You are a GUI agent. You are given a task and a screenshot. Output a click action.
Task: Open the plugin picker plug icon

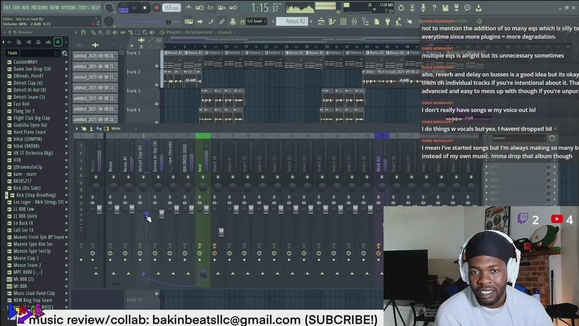388,21
